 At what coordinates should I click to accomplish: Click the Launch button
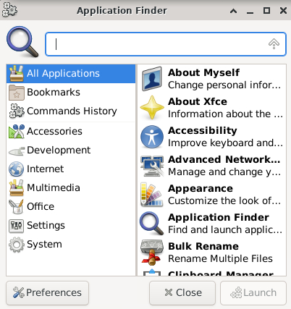tap(253, 293)
